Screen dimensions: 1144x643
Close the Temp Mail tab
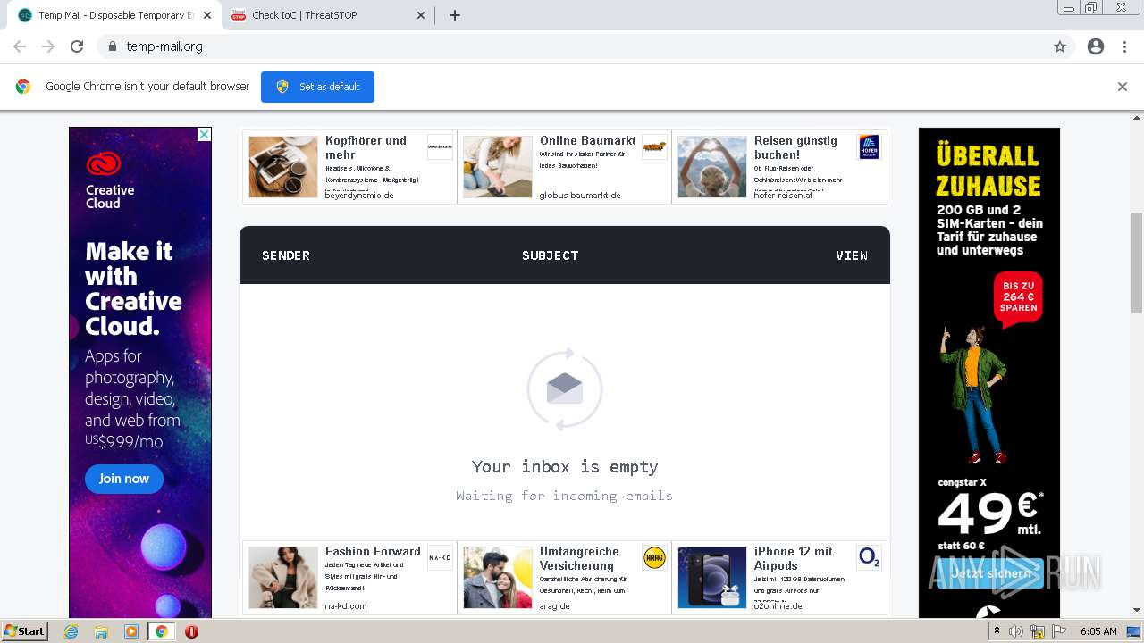pyautogui.click(x=208, y=15)
